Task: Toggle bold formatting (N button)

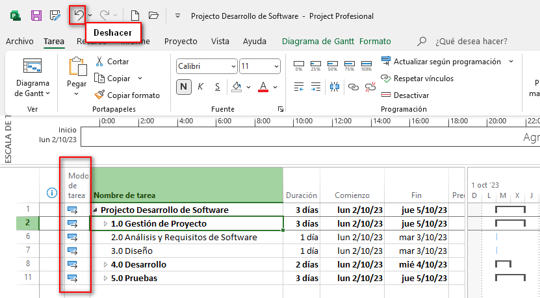Action: click(184, 86)
